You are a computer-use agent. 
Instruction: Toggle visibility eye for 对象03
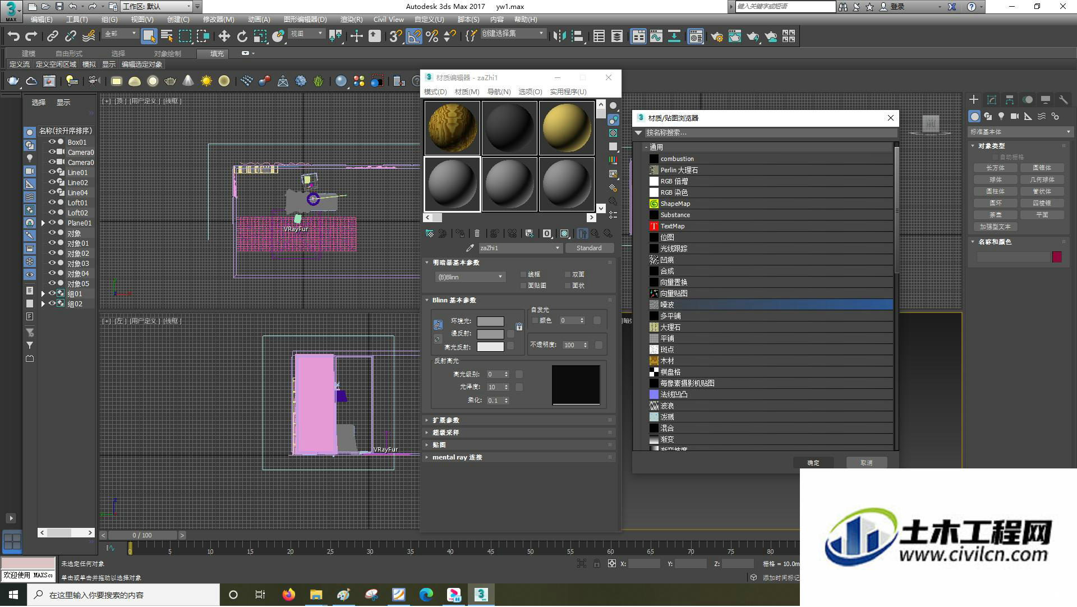[52, 263]
